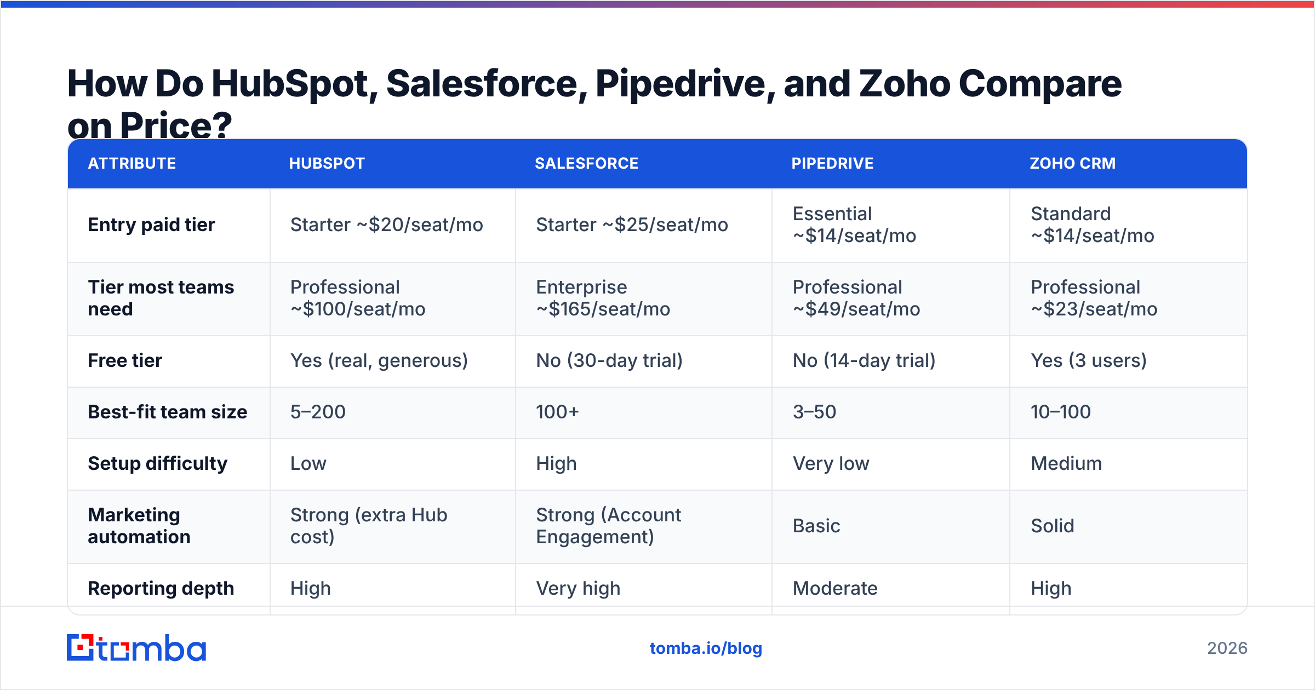Select the 'Setup difficulty' row label
Viewport: 1315px width, 690px height.
point(158,463)
